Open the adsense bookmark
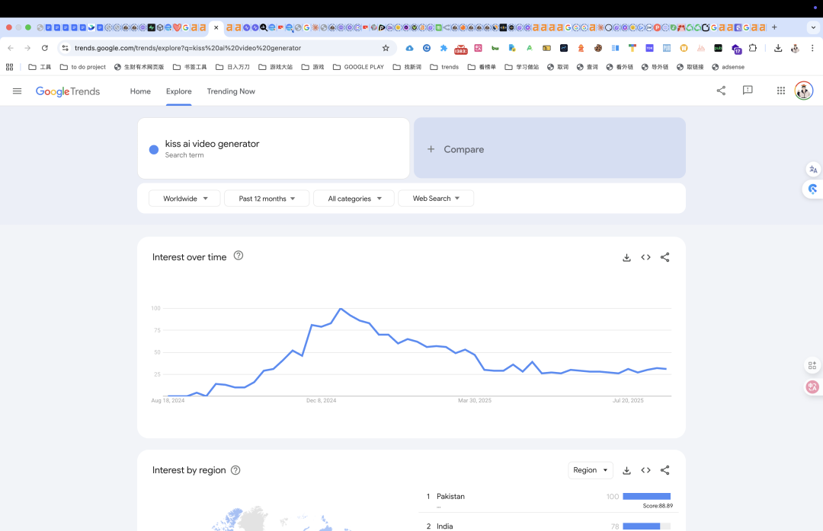This screenshot has height=531, width=823. [x=728, y=67]
